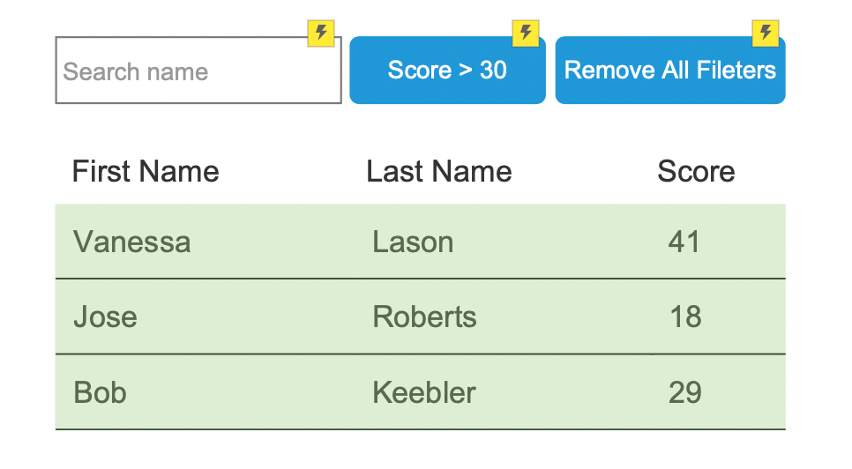The height and width of the screenshot is (469, 852).
Task: Click the Jose first name cell
Action: click(x=106, y=316)
